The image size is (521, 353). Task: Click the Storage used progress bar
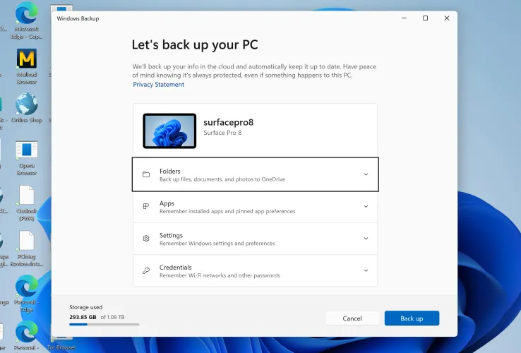(x=104, y=324)
